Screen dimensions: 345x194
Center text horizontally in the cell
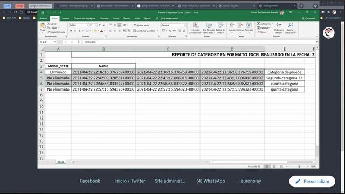coord(115,31)
